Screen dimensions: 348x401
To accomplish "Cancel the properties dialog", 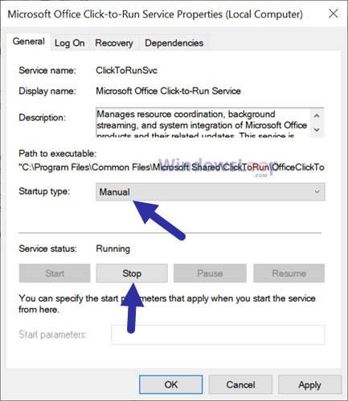I will 240,385.
